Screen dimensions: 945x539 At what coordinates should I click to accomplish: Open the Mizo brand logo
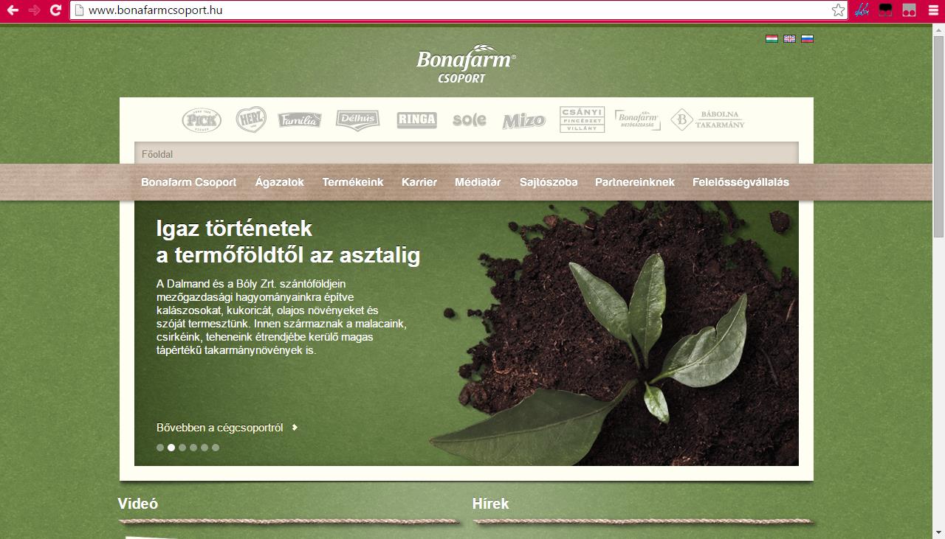[523, 121]
